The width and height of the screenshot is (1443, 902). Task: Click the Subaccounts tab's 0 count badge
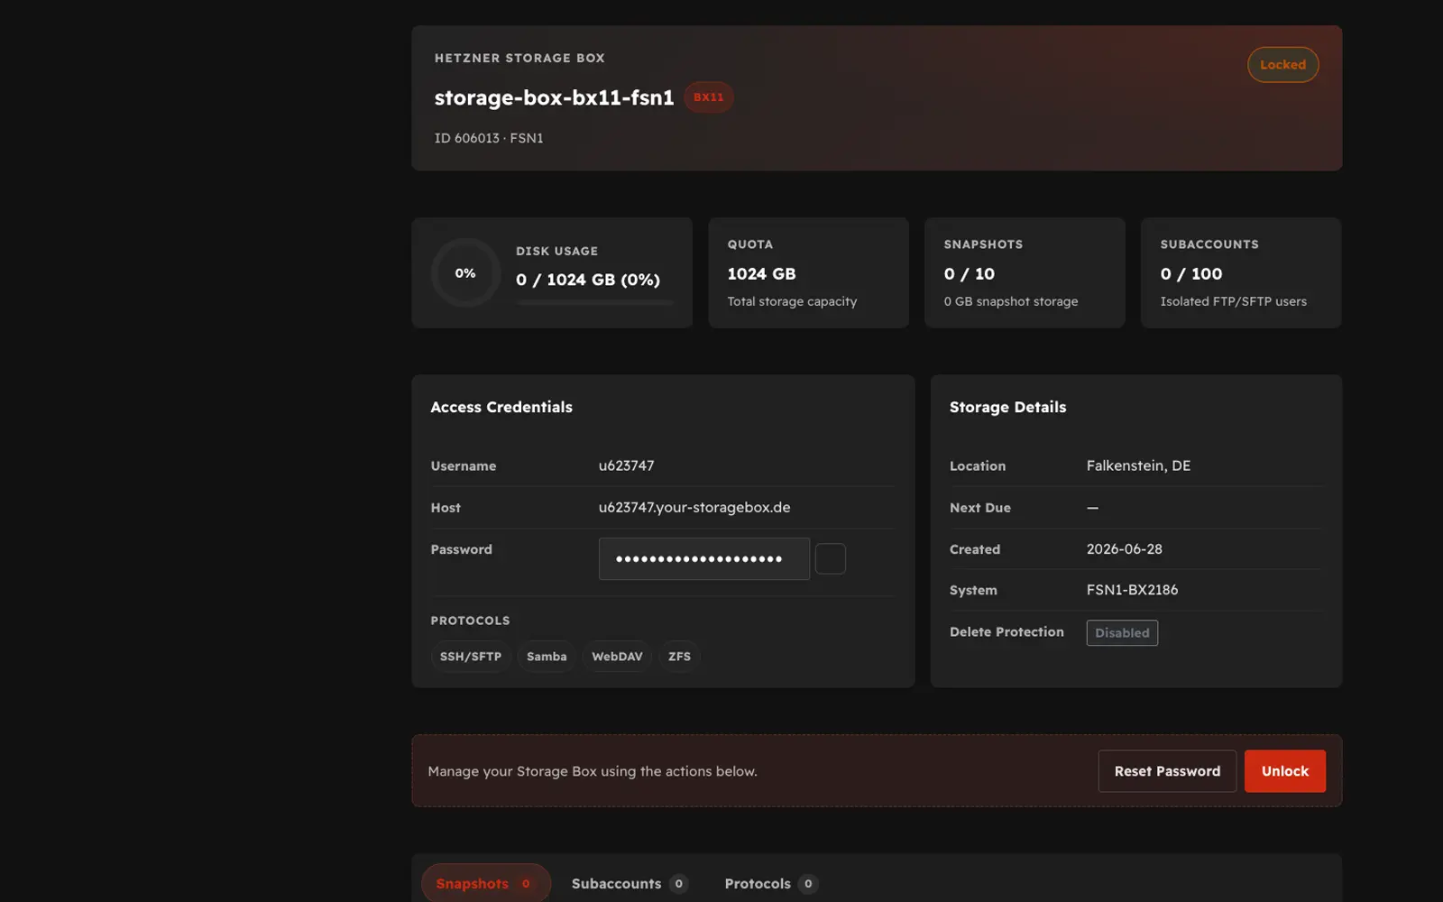(679, 884)
